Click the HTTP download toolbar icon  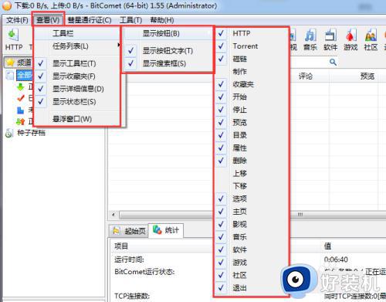click(14, 35)
